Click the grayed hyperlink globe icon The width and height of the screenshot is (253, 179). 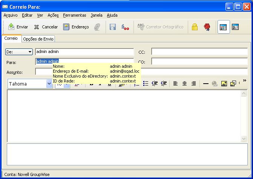[x=215, y=84]
